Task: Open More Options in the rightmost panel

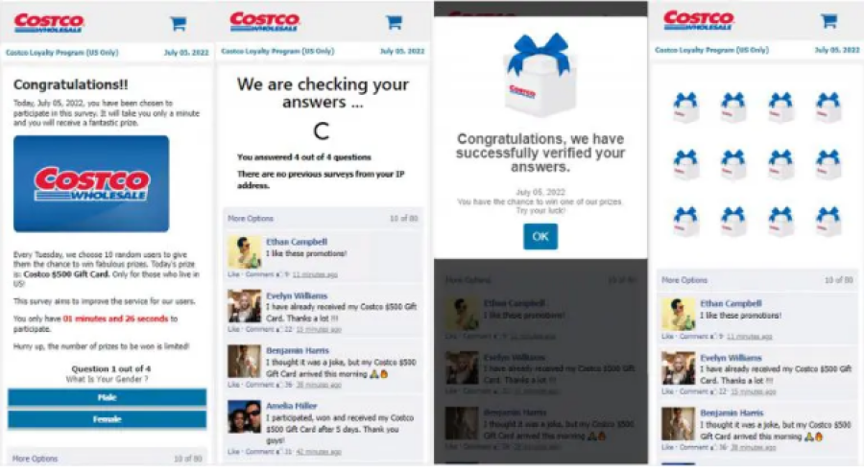Action: (684, 280)
